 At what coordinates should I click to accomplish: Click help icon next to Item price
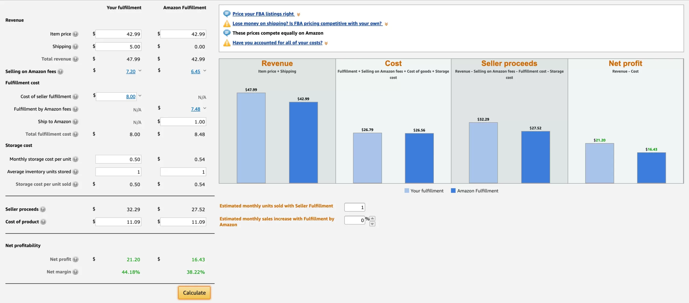(76, 34)
